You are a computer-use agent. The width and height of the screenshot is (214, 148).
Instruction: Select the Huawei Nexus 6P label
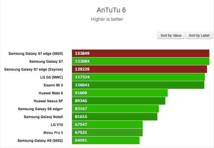click(x=48, y=101)
